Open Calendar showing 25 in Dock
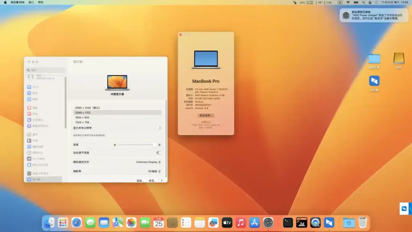This screenshot has height=232, width=412. [159, 223]
